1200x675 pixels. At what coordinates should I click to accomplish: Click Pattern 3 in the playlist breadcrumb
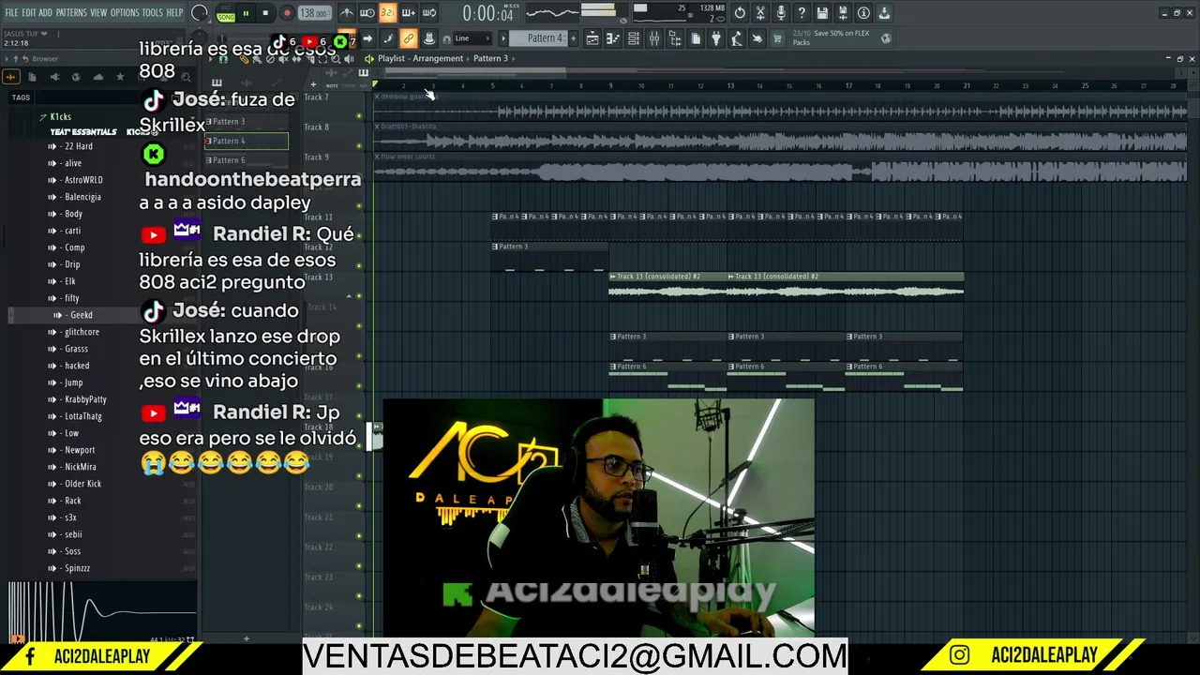coord(490,58)
